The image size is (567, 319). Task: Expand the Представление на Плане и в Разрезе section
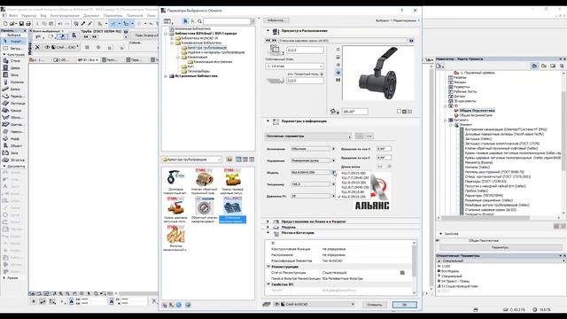click(268, 222)
